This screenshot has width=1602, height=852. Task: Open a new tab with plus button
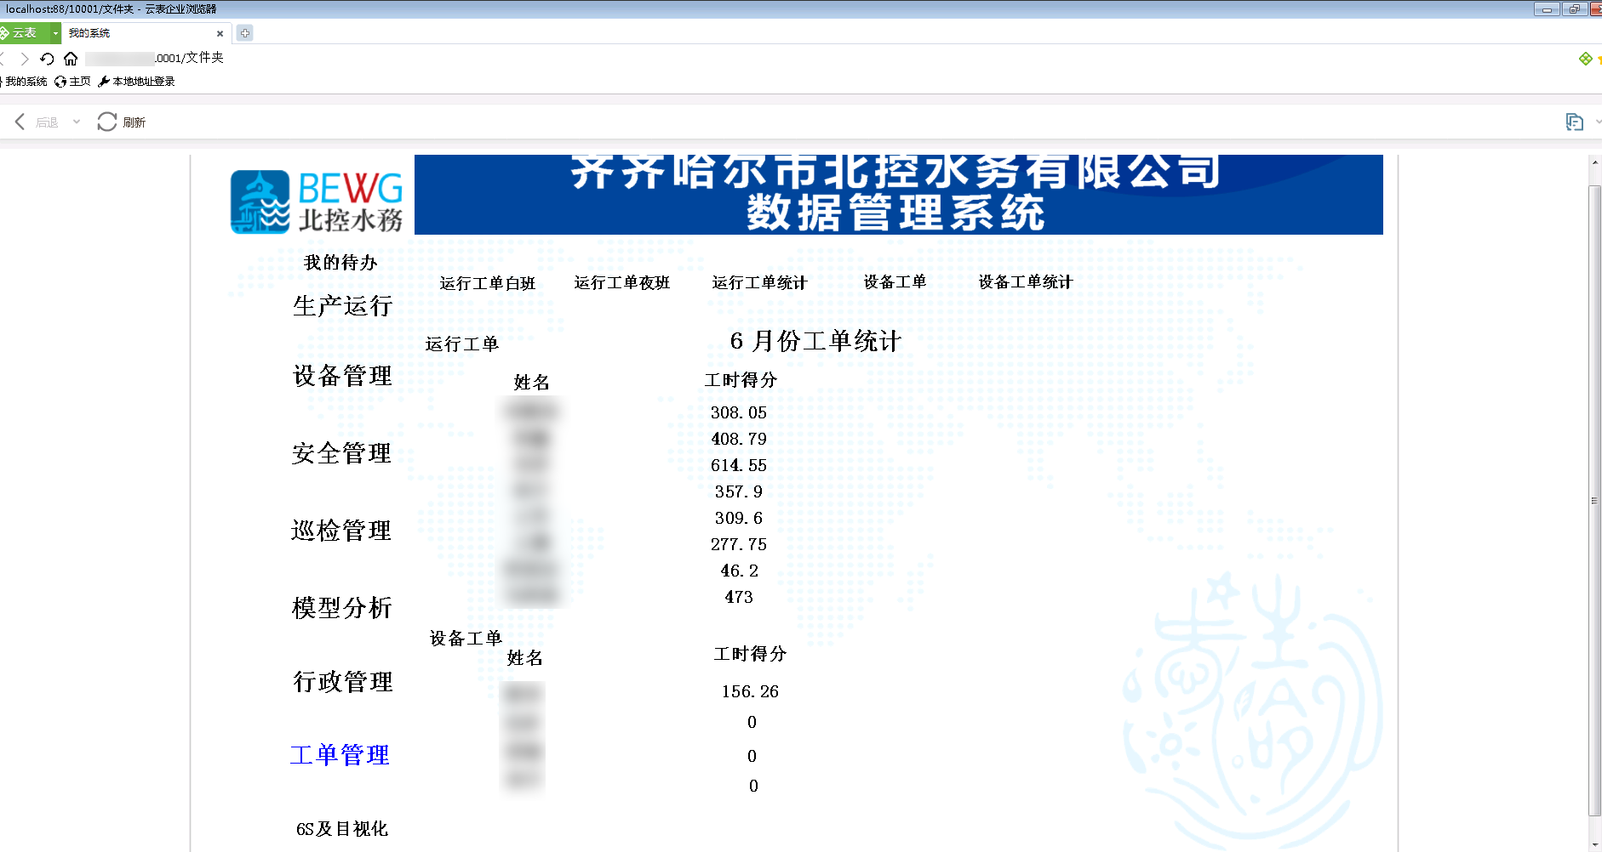pyautogui.click(x=245, y=33)
